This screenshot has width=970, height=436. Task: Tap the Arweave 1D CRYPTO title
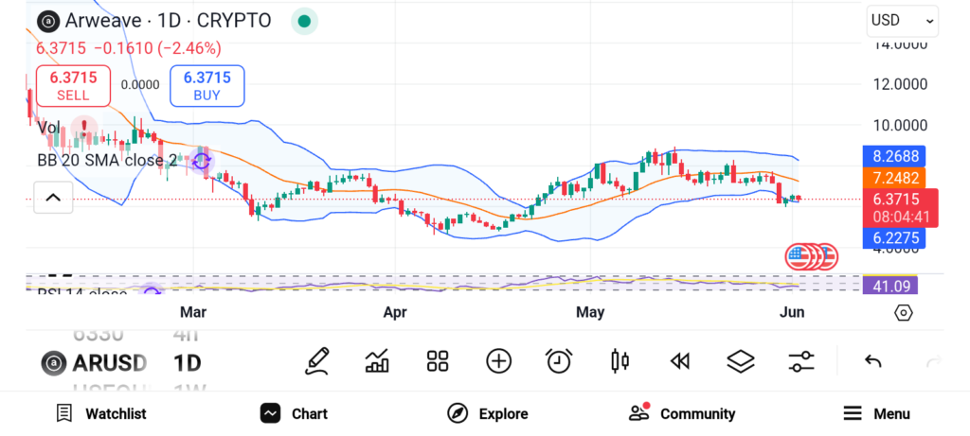pyautogui.click(x=168, y=21)
